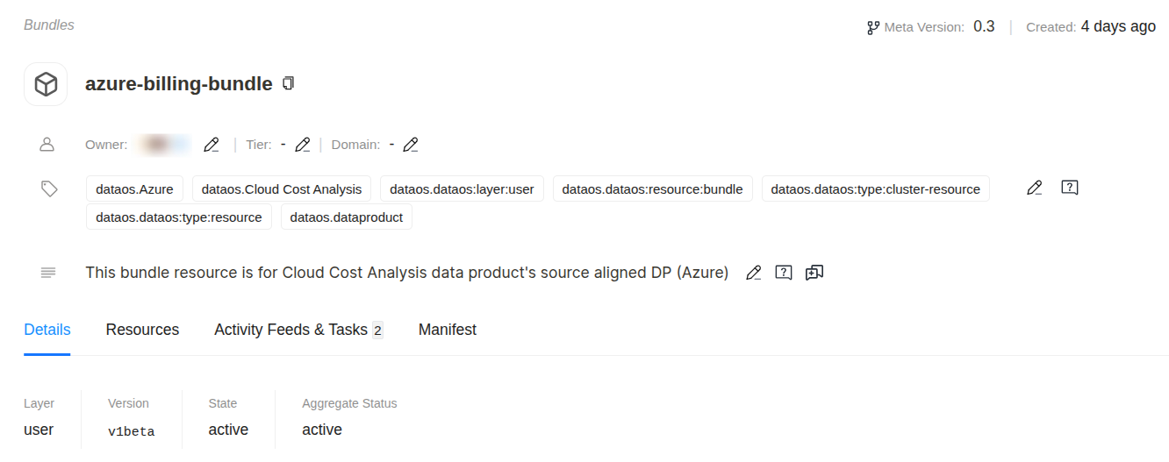The image size is (1169, 462).
Task: Click the dataos.Azure tag
Action: (135, 189)
